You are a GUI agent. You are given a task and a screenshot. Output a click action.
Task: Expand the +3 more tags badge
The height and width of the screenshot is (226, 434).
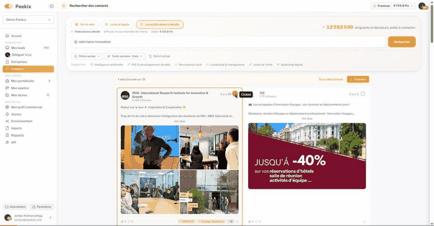pyautogui.click(x=231, y=221)
